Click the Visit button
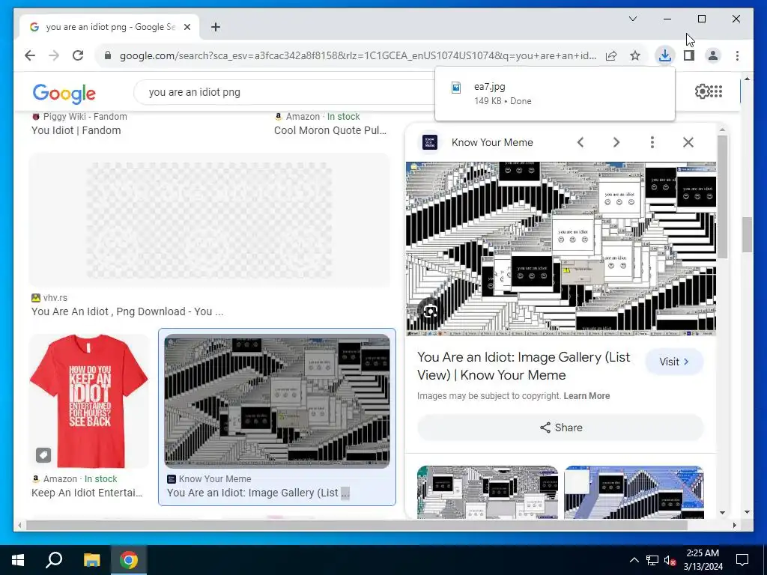Viewport: 767px width, 575px height. [675, 362]
